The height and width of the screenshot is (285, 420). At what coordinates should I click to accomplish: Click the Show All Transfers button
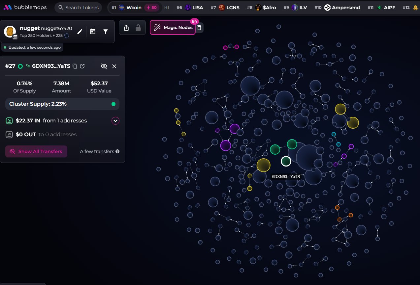[36, 151]
